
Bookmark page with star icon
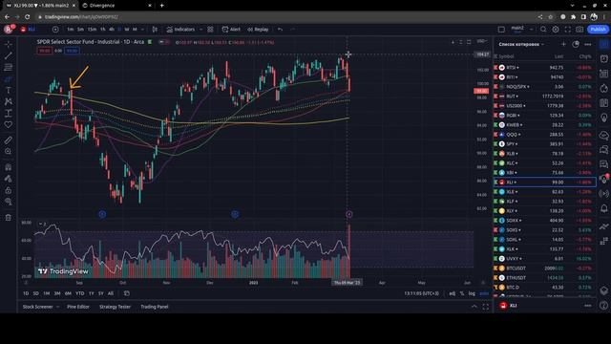click(550, 17)
